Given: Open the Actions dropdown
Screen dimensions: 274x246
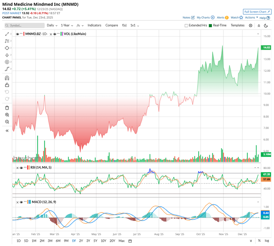Looking at the screenshot, I should click(x=252, y=18).
